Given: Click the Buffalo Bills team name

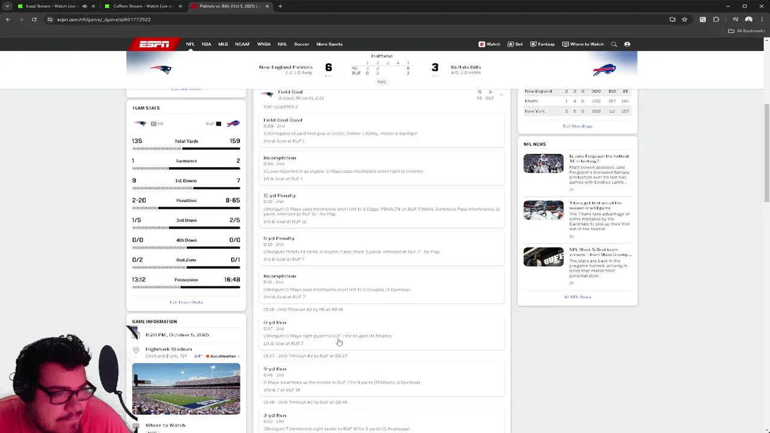Looking at the screenshot, I should [x=466, y=67].
